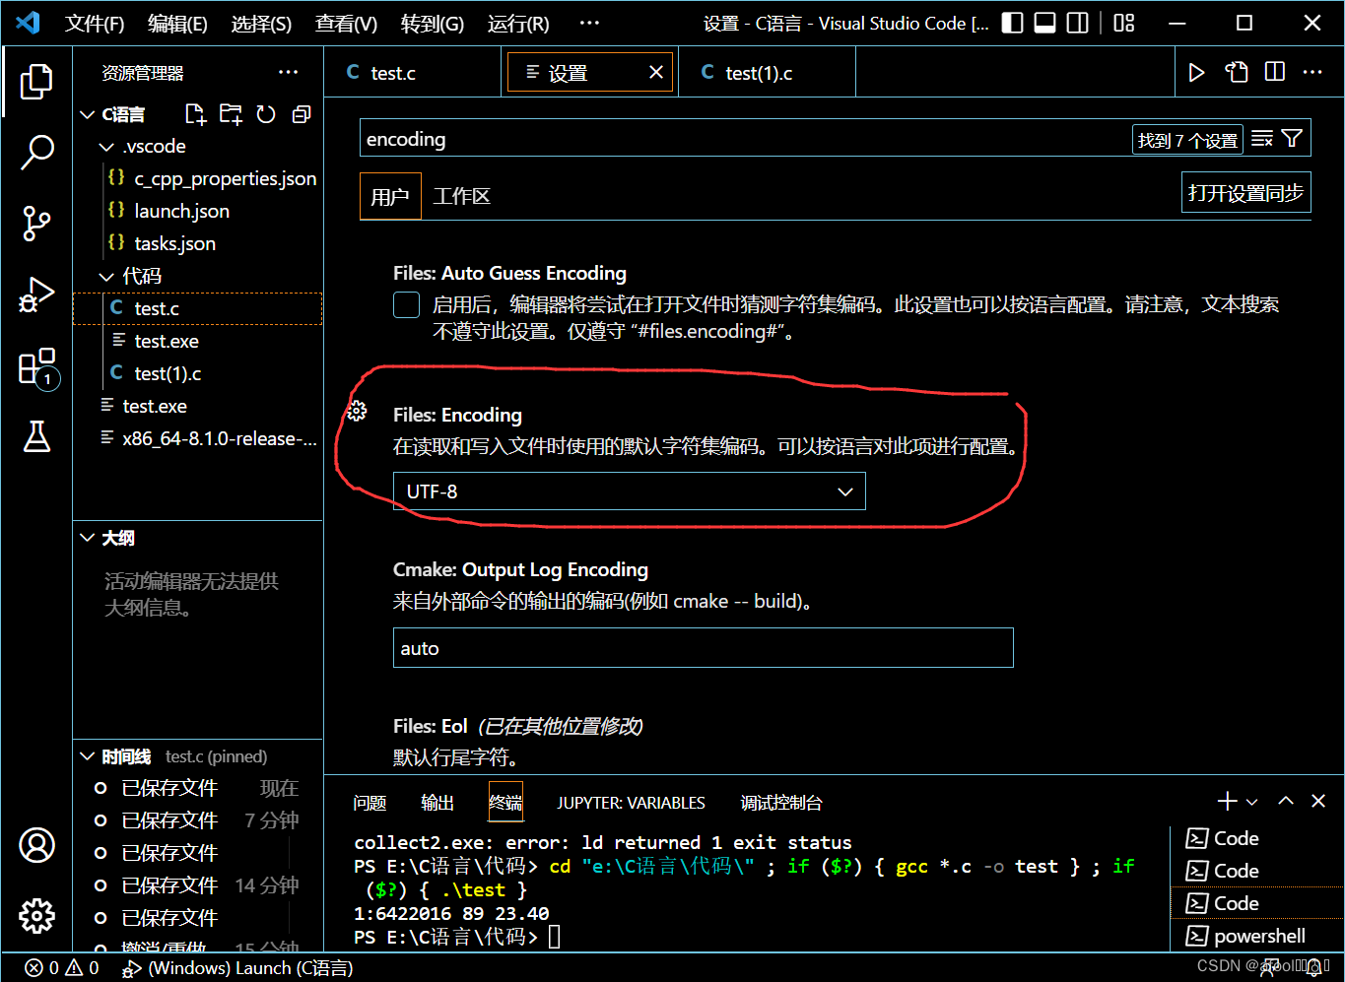Open the 转到(G) menu
This screenshot has width=1345, height=982.
pyautogui.click(x=433, y=24)
